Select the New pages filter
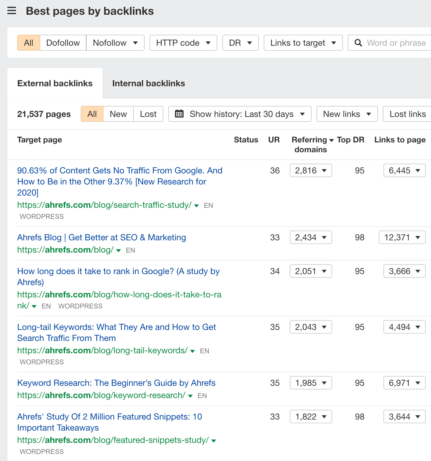The image size is (431, 461). 118,114
